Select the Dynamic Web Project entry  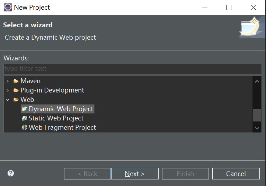[x=61, y=109]
